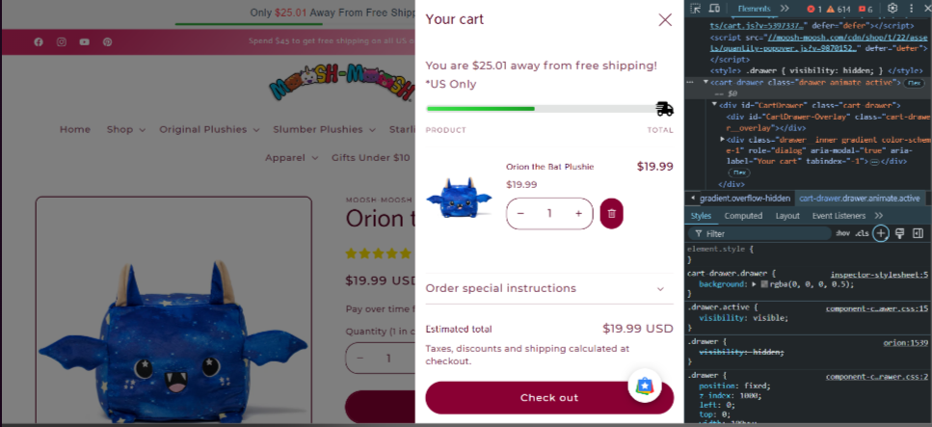932x427 pixels.
Task: Toggle the computed styles sidebar pane icon
Action: click(918, 233)
